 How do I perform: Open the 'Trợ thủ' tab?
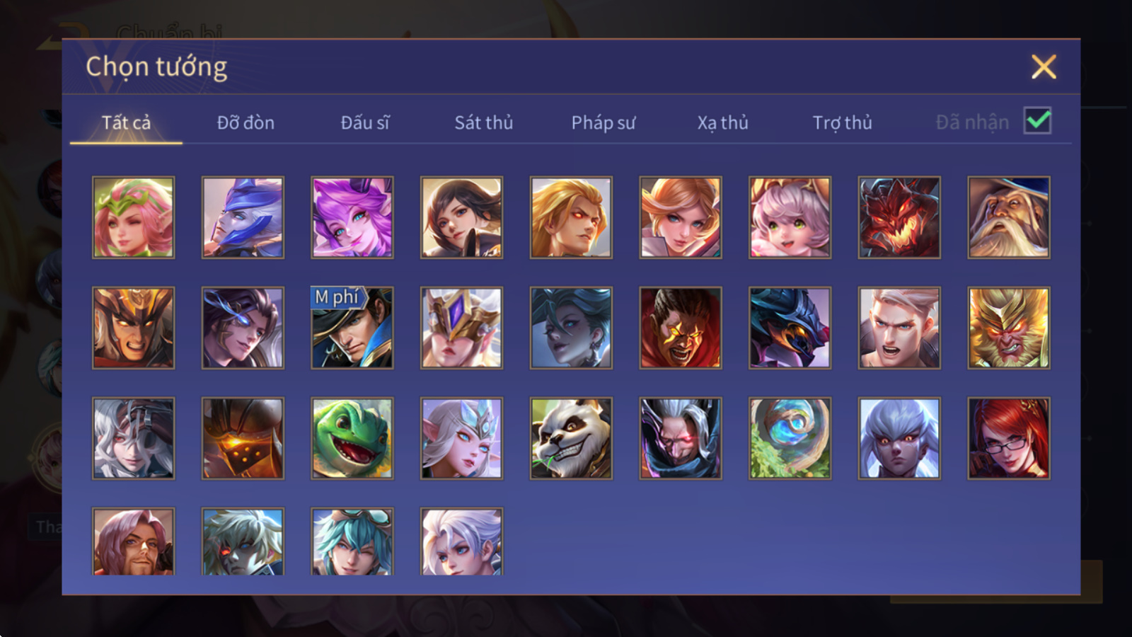842,122
